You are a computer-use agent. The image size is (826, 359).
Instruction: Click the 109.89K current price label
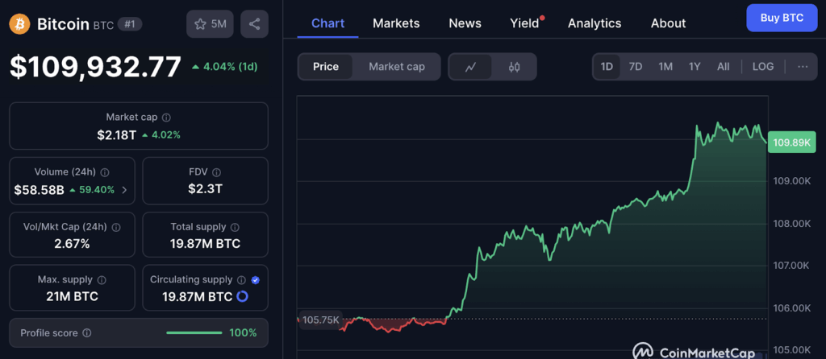pyautogui.click(x=791, y=142)
